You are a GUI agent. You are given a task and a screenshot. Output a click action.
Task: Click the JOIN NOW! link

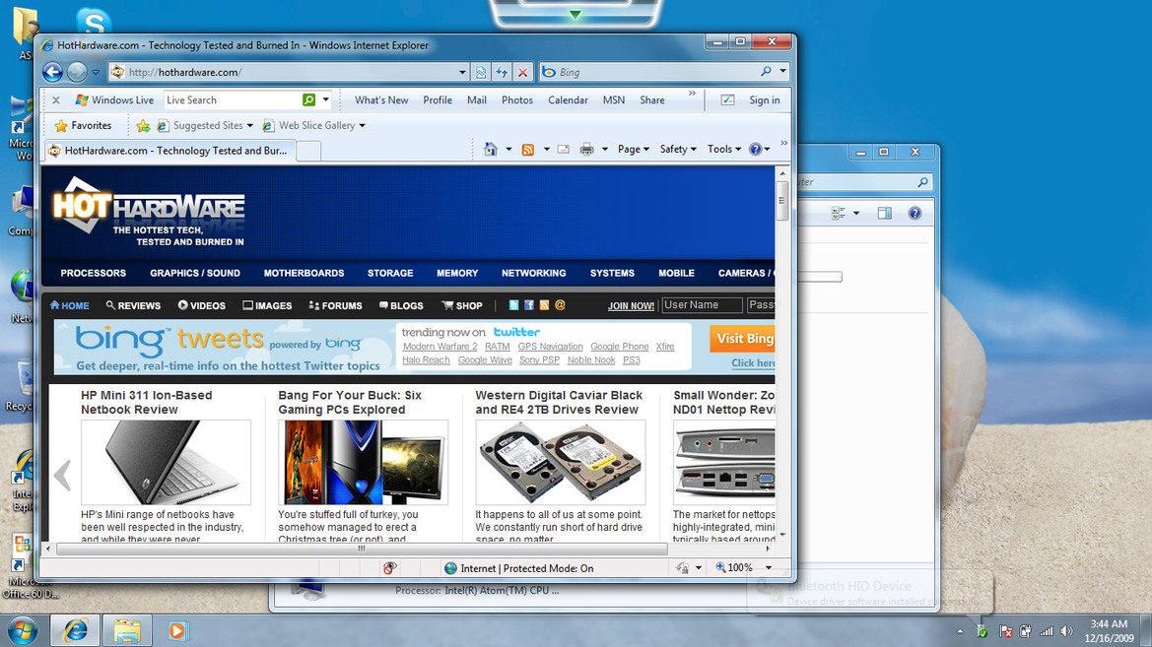click(631, 305)
